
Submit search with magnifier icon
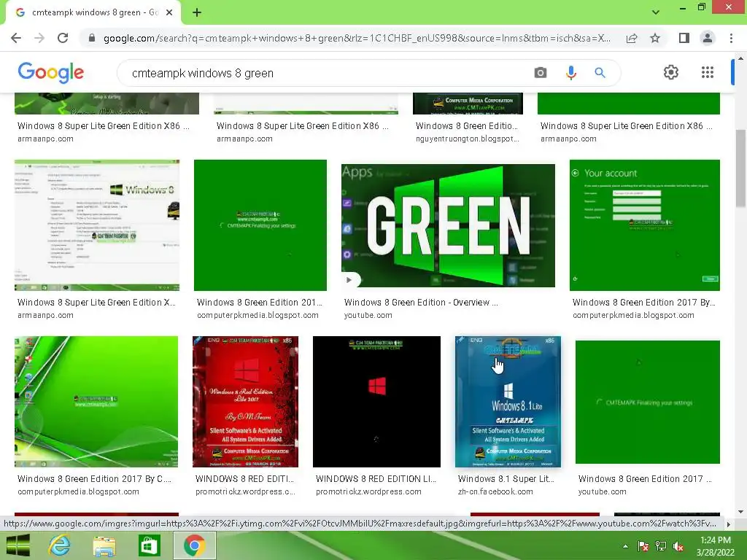point(600,73)
